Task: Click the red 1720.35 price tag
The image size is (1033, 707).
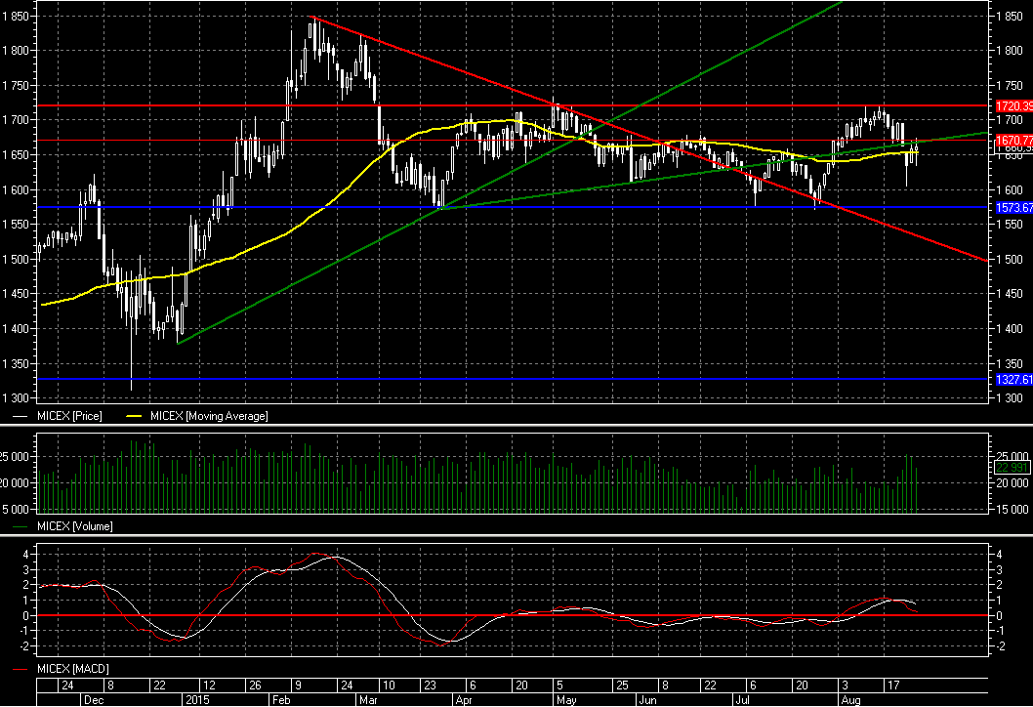Action: (x=1012, y=104)
